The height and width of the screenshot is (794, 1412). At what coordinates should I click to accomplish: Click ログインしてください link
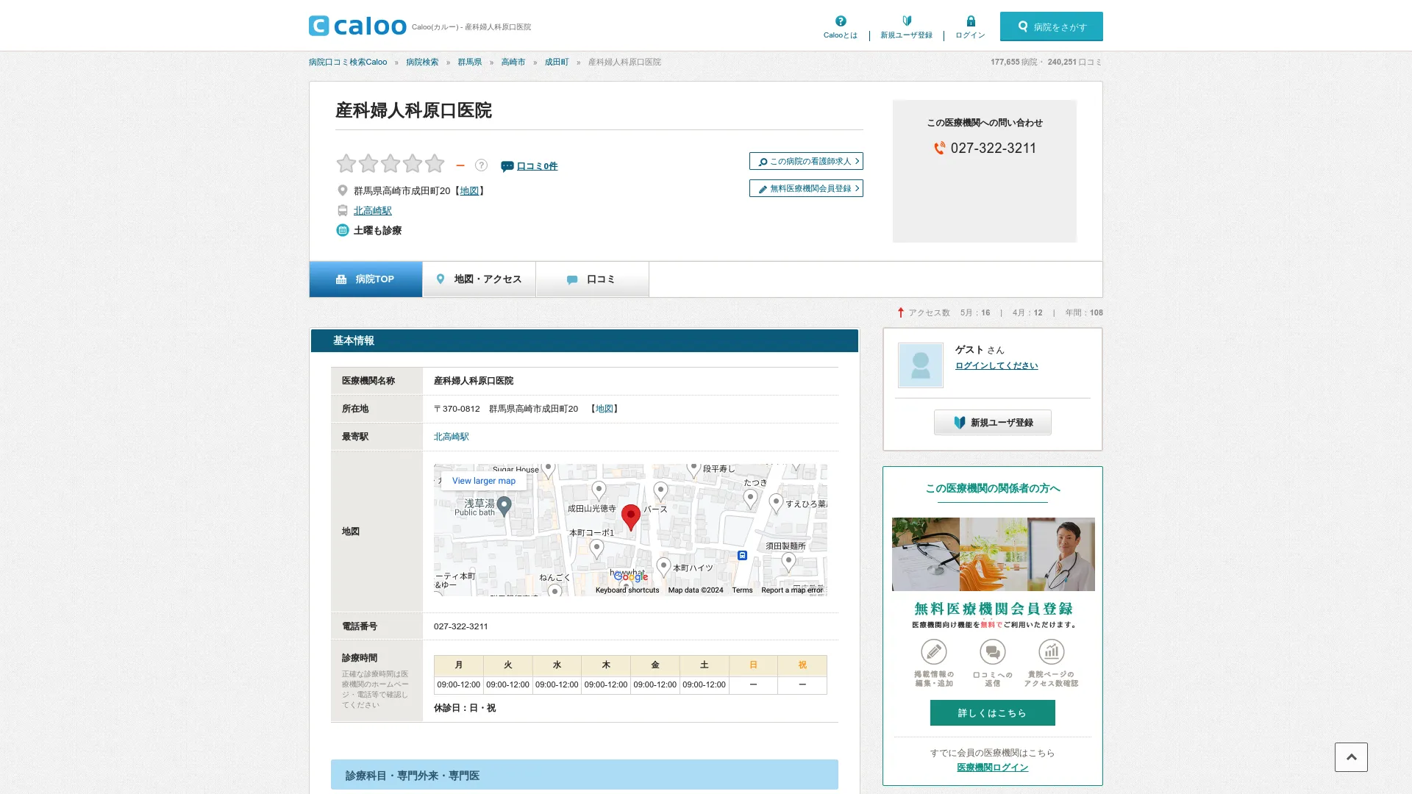pos(996,365)
